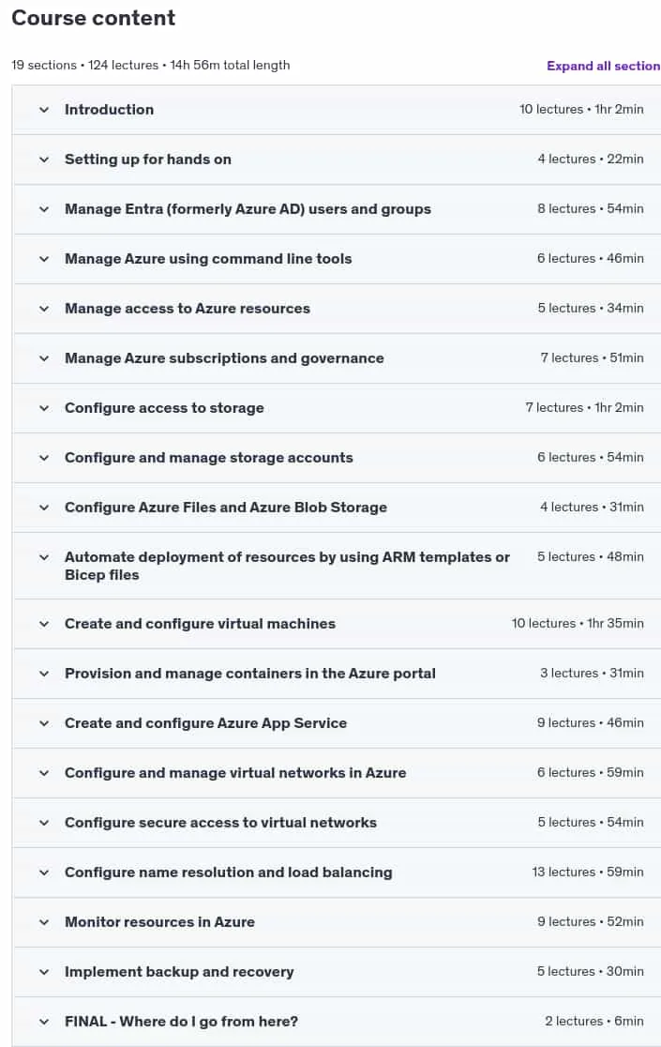Expand the Introduction section chevron

pos(44,110)
